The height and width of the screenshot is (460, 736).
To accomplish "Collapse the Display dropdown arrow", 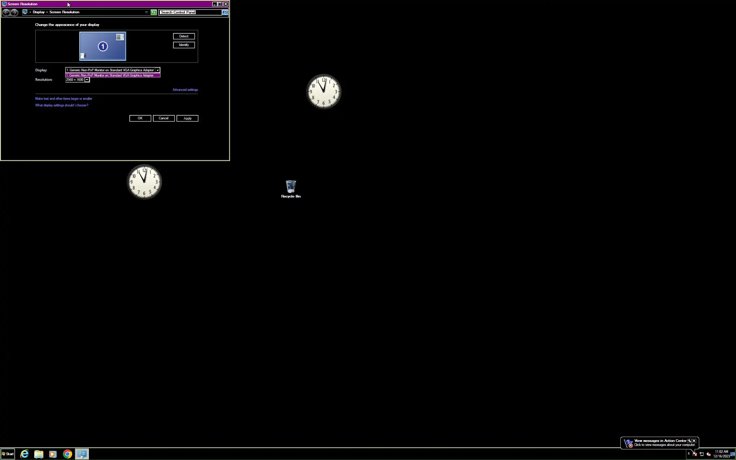I will pos(158,70).
